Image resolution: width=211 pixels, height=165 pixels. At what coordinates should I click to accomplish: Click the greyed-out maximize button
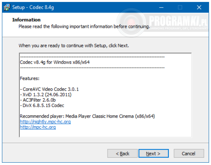point(180,7)
